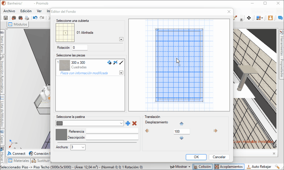The image size is (284, 170).
Task: Open toolbar overflow dropdown arrow
Action: point(241,19)
